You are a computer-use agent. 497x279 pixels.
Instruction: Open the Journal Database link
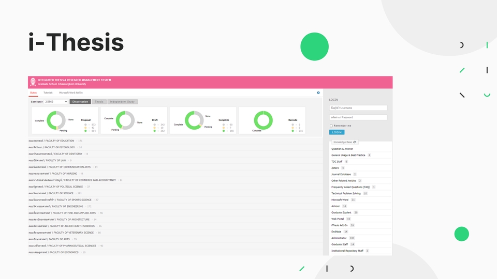[x=341, y=174]
